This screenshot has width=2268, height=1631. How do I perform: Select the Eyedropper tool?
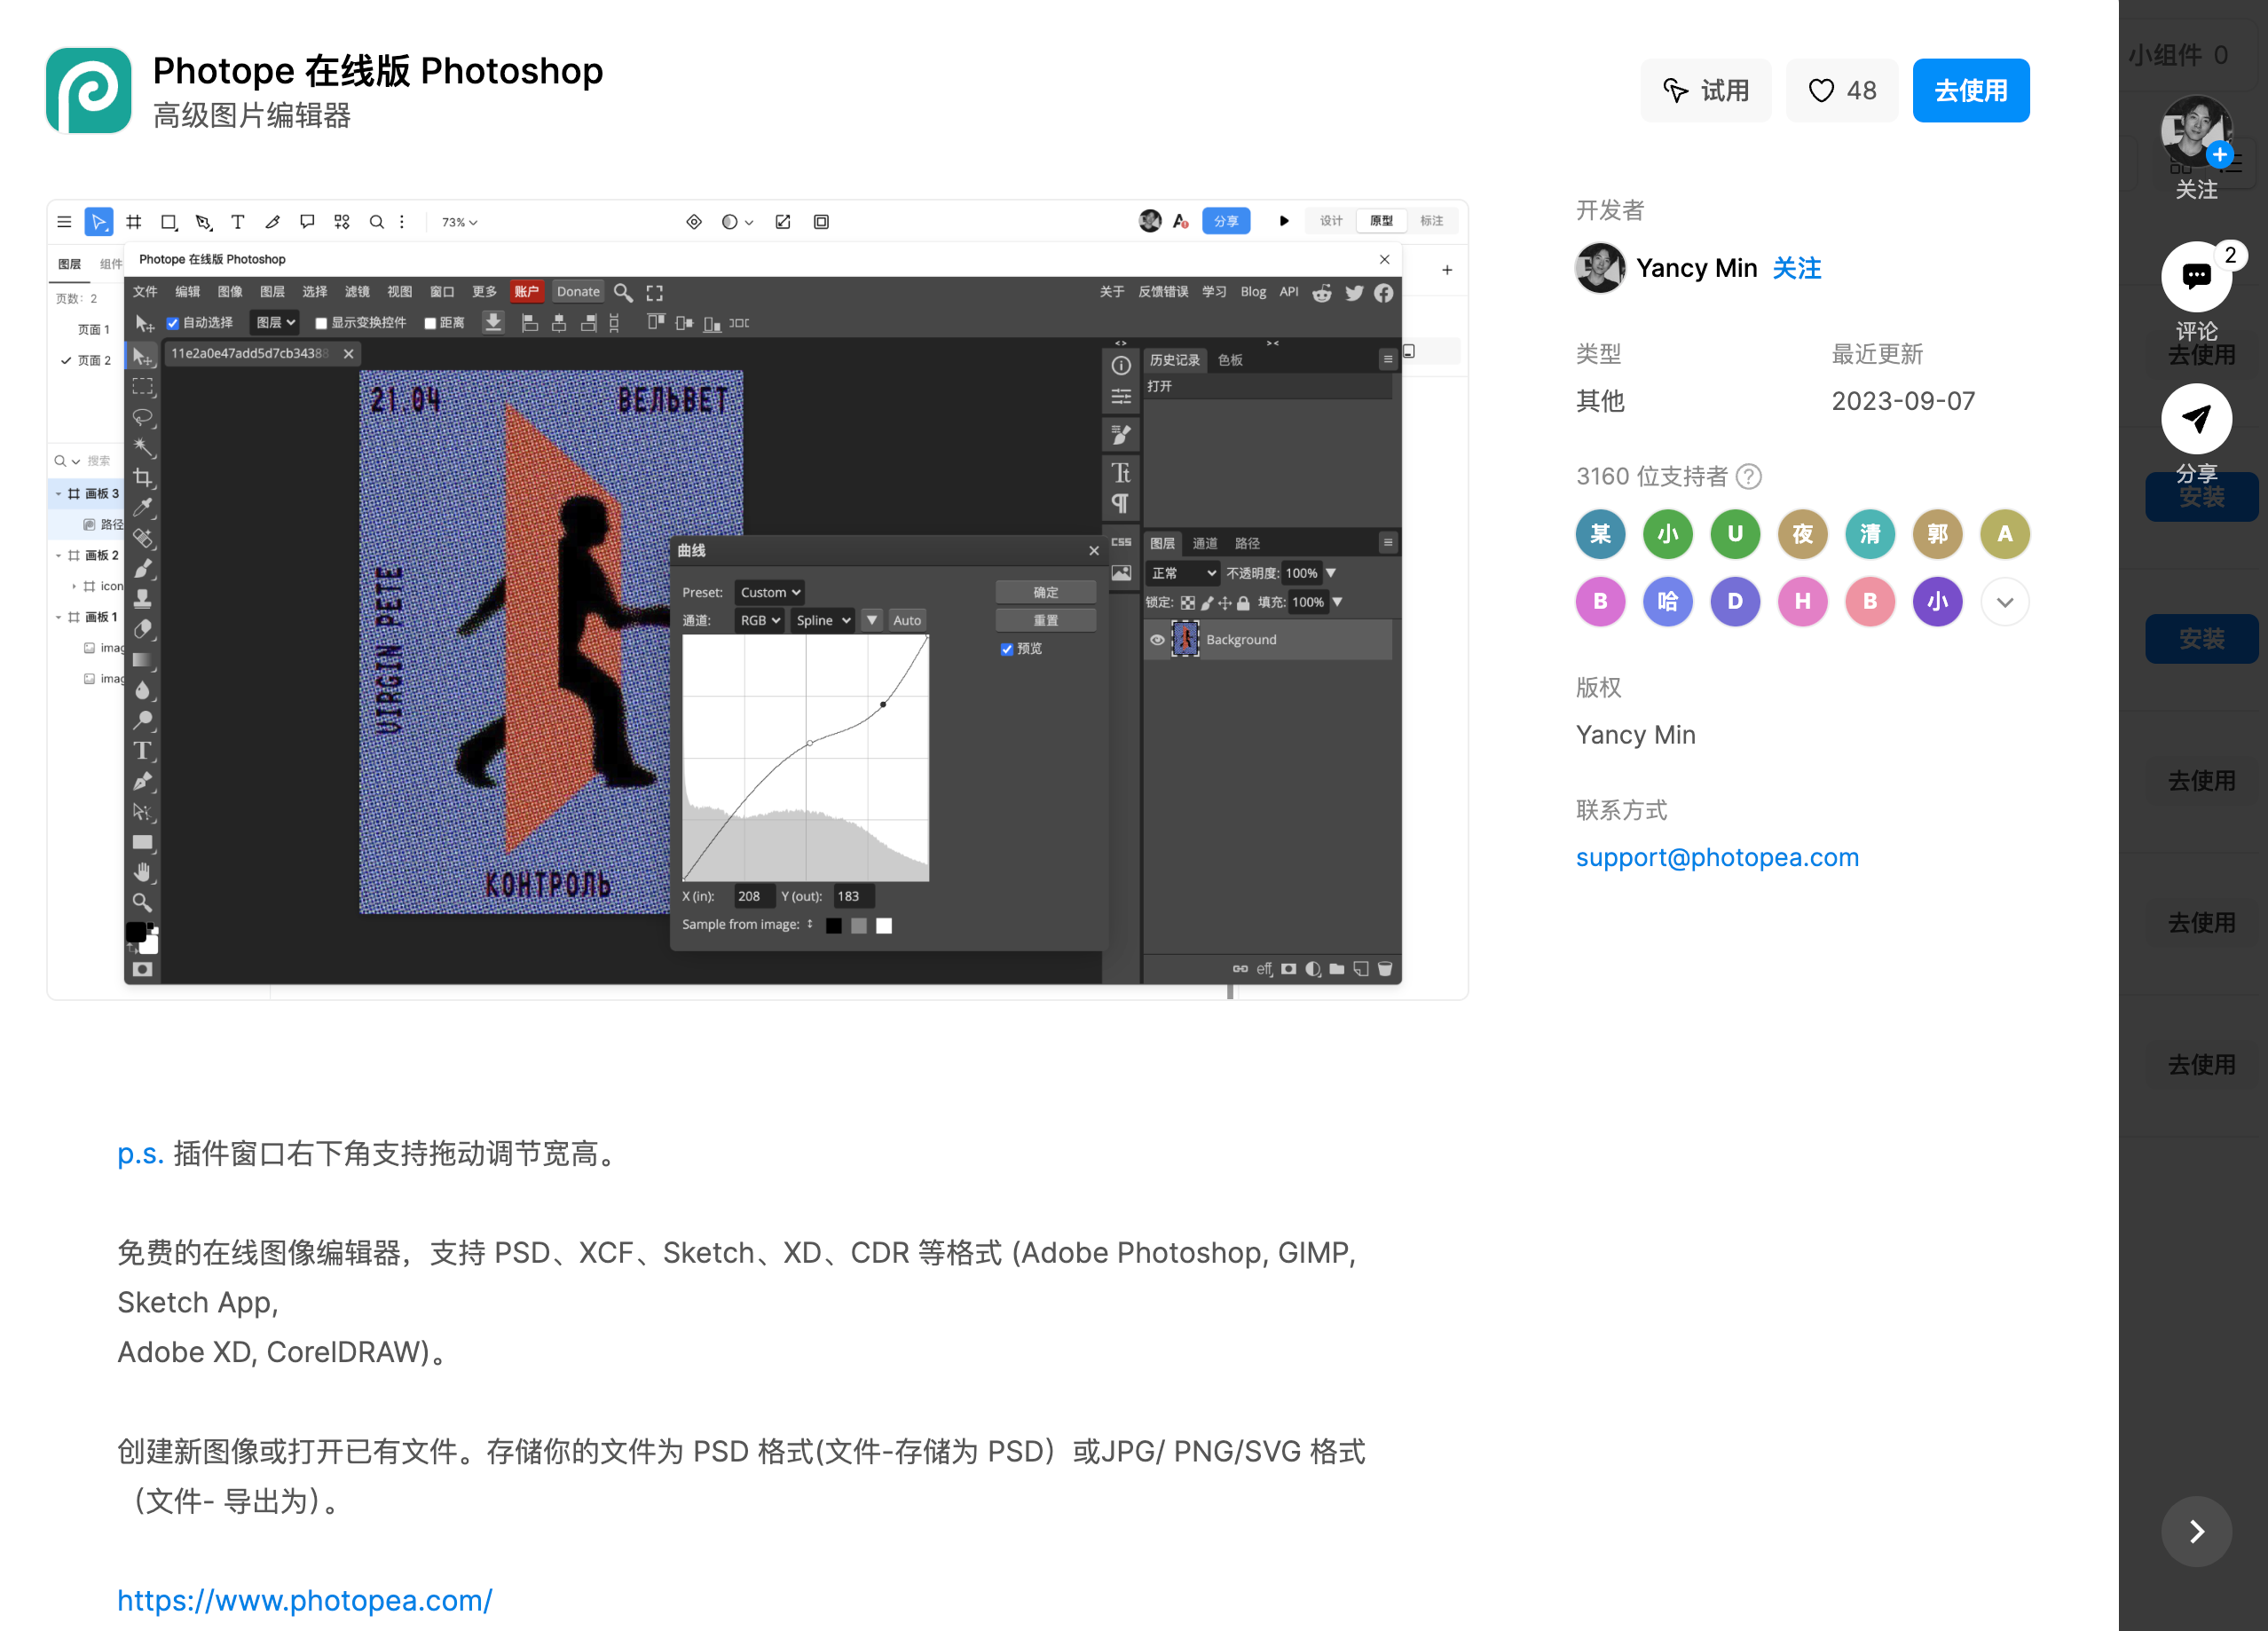(143, 507)
